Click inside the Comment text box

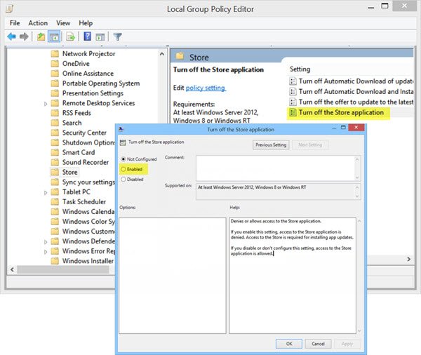click(x=275, y=168)
